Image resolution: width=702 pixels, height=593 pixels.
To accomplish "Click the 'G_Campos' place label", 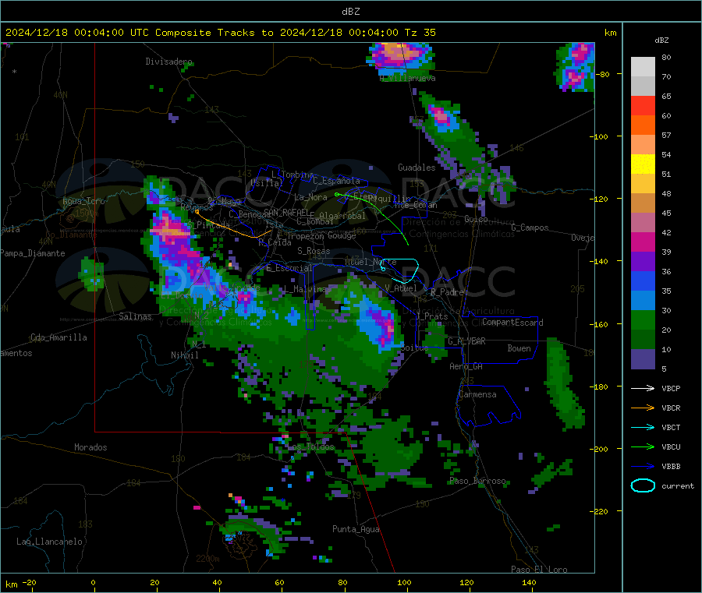I will [x=530, y=228].
